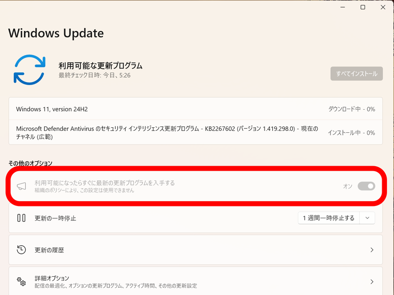Expand the 詳細オプション row chevron
This screenshot has height=295, width=394.
(372, 281)
